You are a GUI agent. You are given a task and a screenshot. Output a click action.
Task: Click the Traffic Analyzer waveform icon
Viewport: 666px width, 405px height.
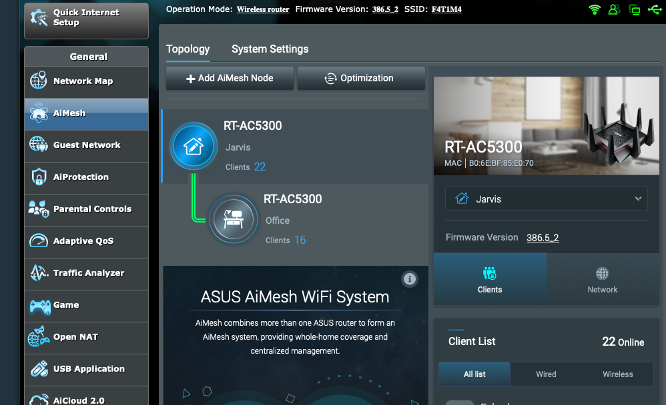pyautogui.click(x=39, y=272)
